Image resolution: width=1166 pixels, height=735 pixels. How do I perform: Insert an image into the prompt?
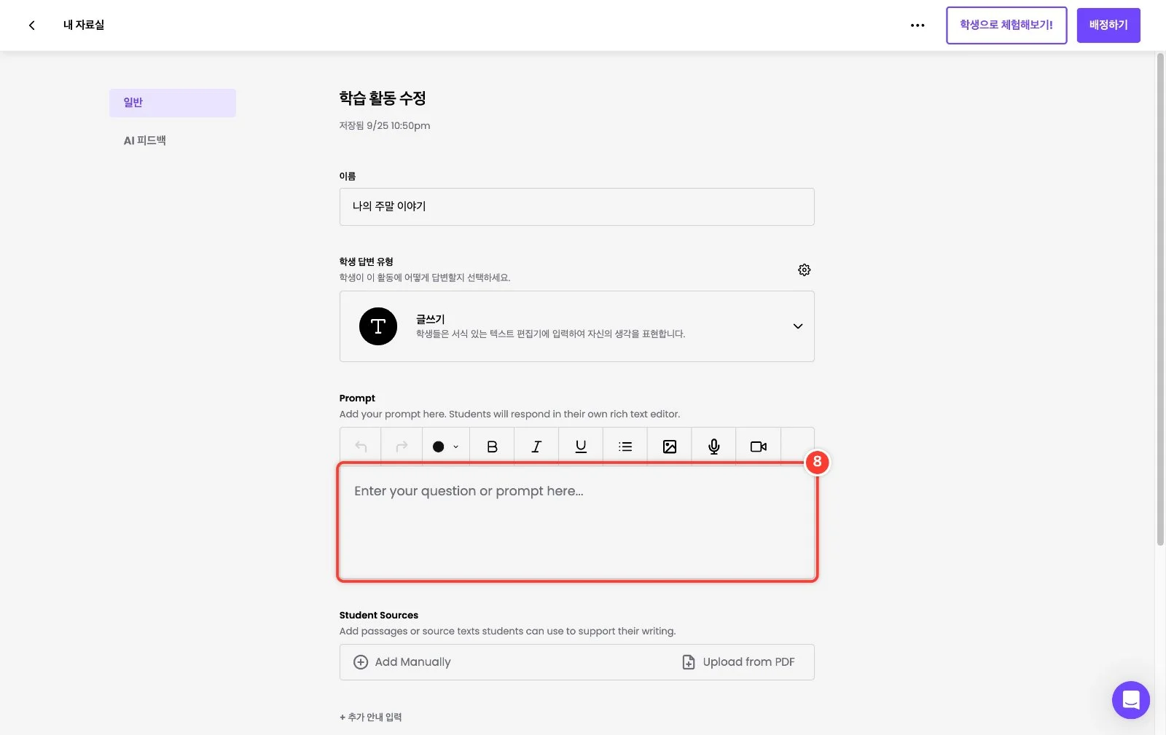click(670, 447)
